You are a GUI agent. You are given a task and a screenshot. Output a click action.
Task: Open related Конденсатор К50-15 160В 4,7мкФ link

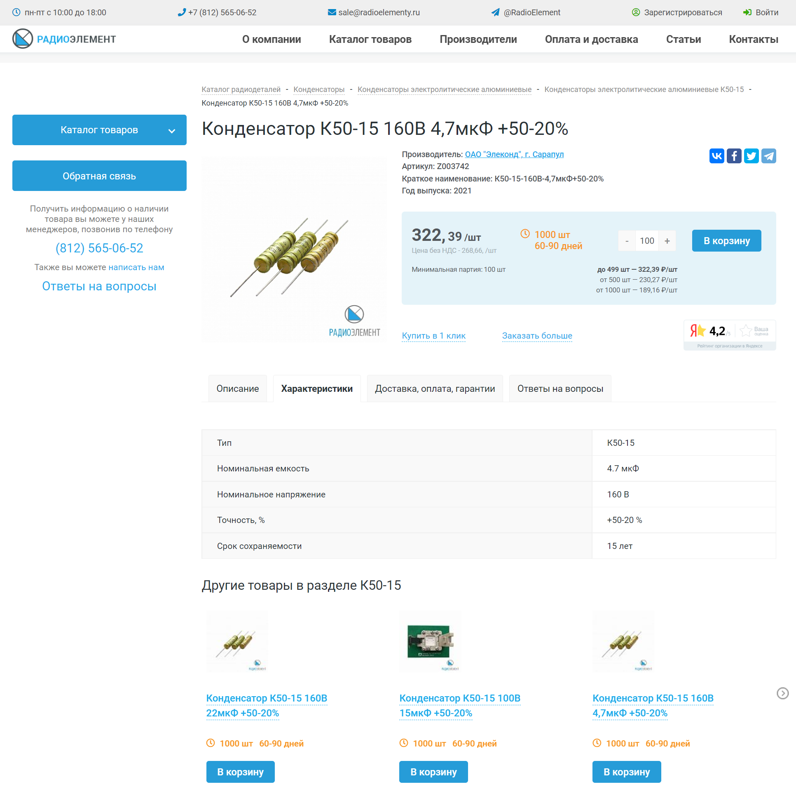coord(653,705)
